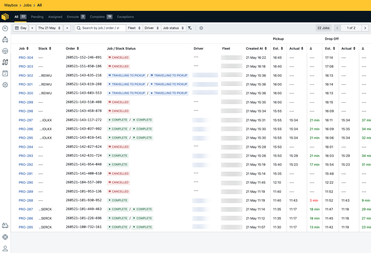
Task: Open the vehicles icon in sidebar
Action: click(x=5, y=40)
